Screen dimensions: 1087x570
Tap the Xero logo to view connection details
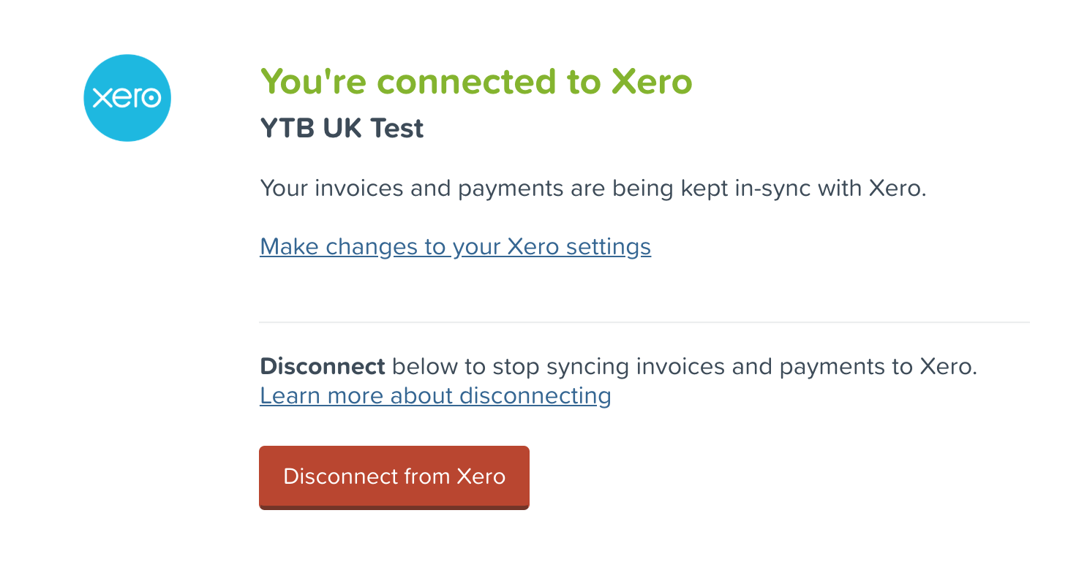(127, 97)
